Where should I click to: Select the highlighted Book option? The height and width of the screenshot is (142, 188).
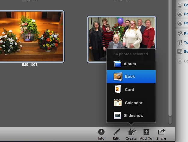[131, 77]
